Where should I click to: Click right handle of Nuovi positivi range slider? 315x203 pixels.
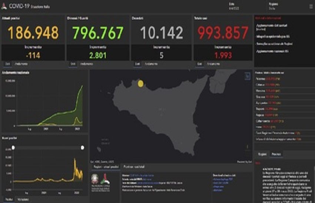tap(82, 148)
